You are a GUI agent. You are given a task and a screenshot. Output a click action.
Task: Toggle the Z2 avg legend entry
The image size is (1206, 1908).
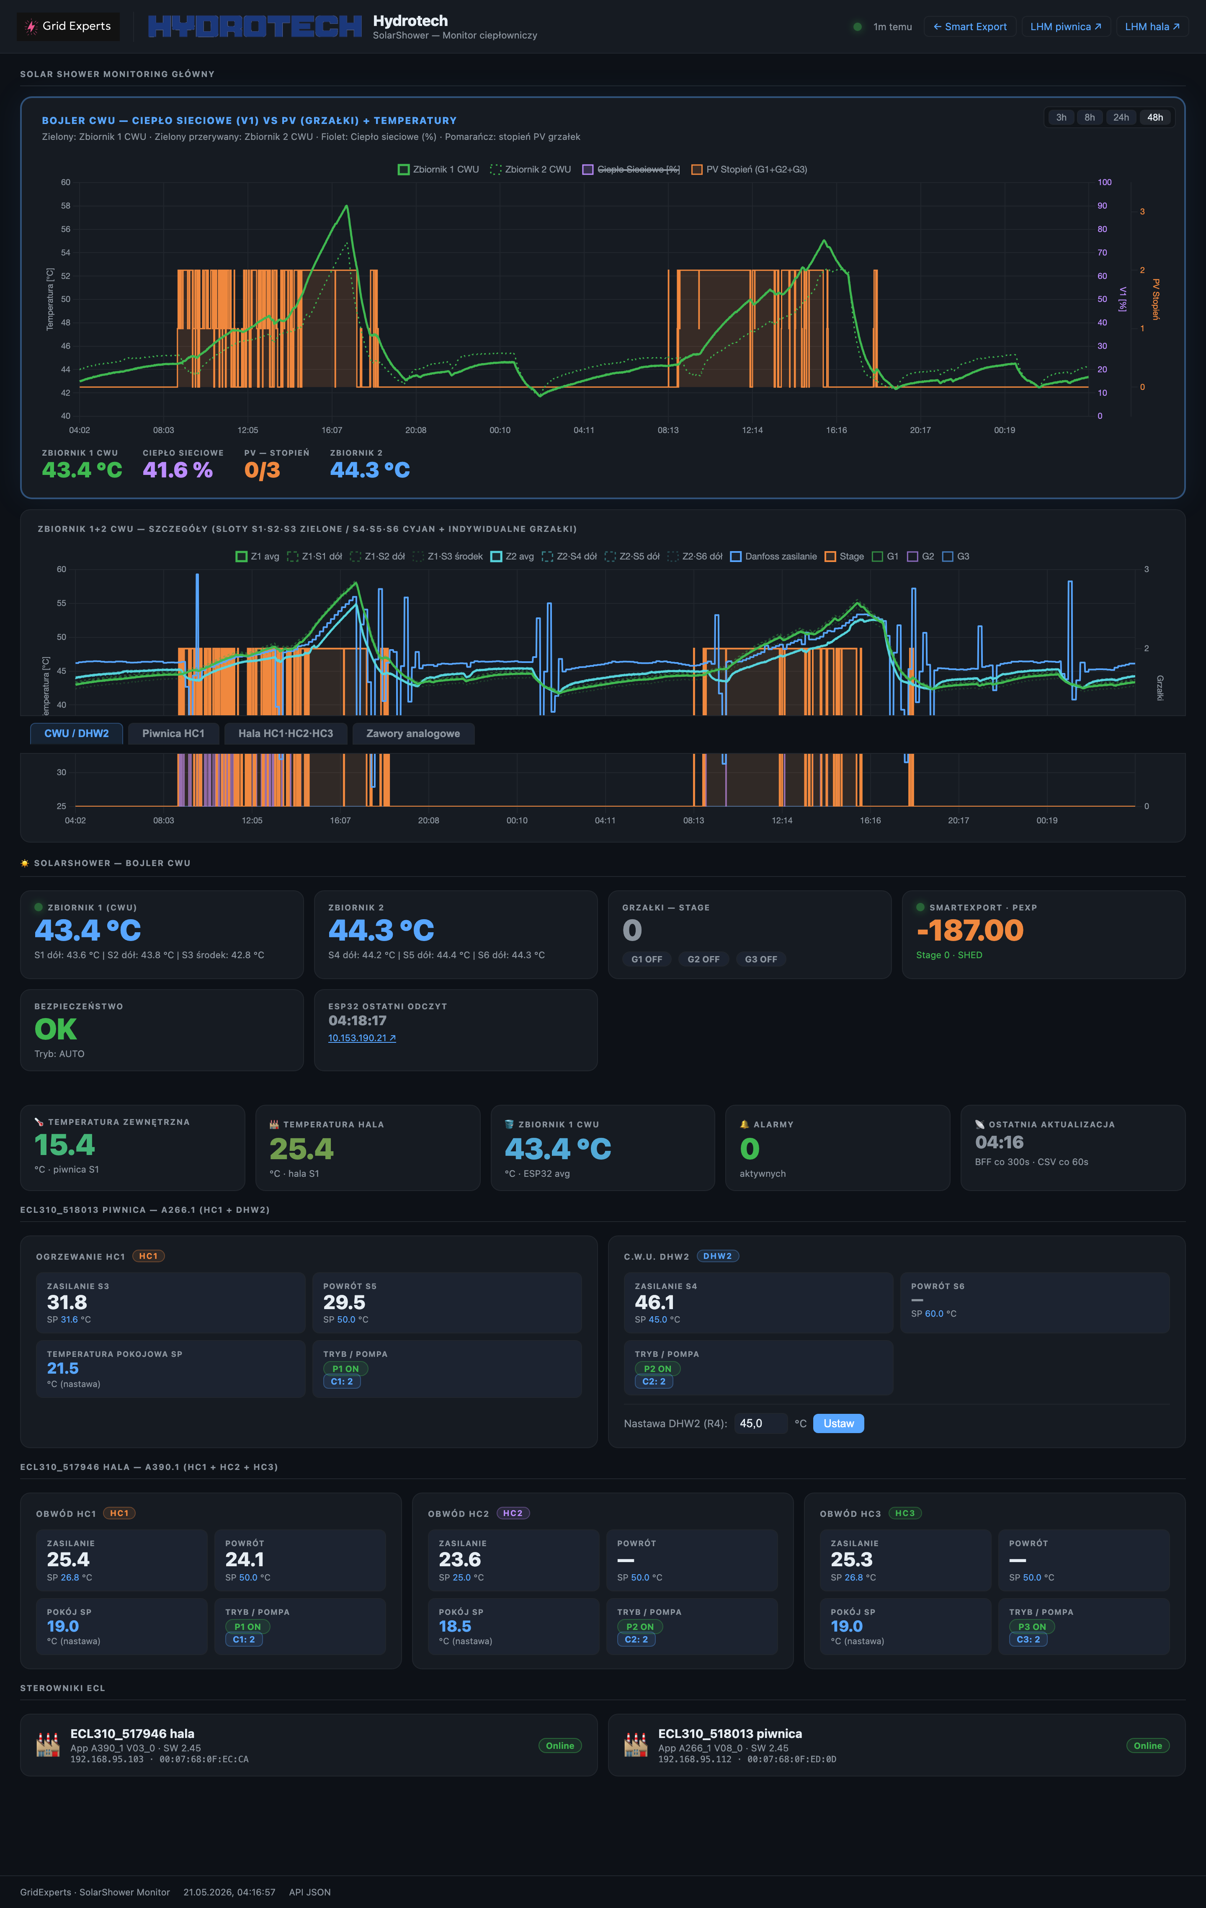(x=513, y=556)
